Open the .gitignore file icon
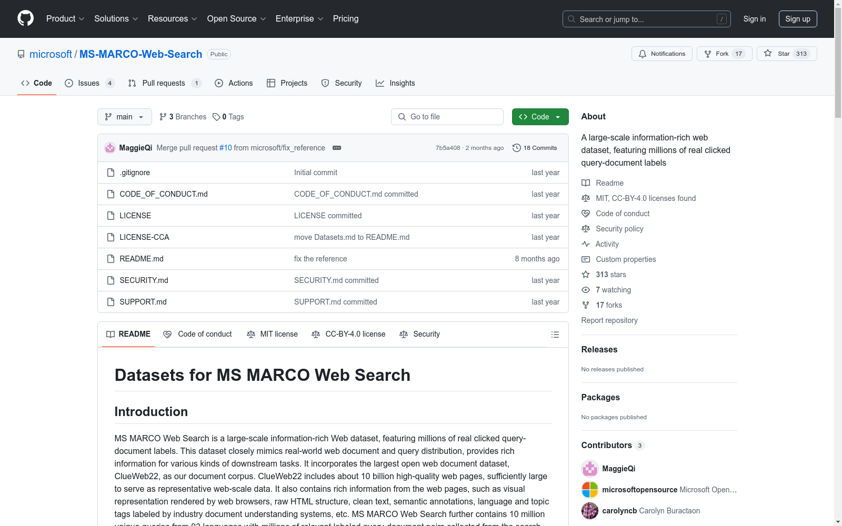Screen dimensions: 842x526 tap(111, 173)
